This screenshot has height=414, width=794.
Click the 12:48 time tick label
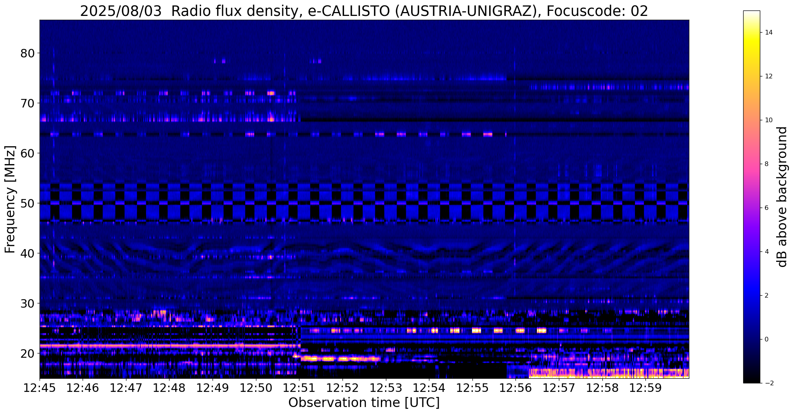coord(169,388)
